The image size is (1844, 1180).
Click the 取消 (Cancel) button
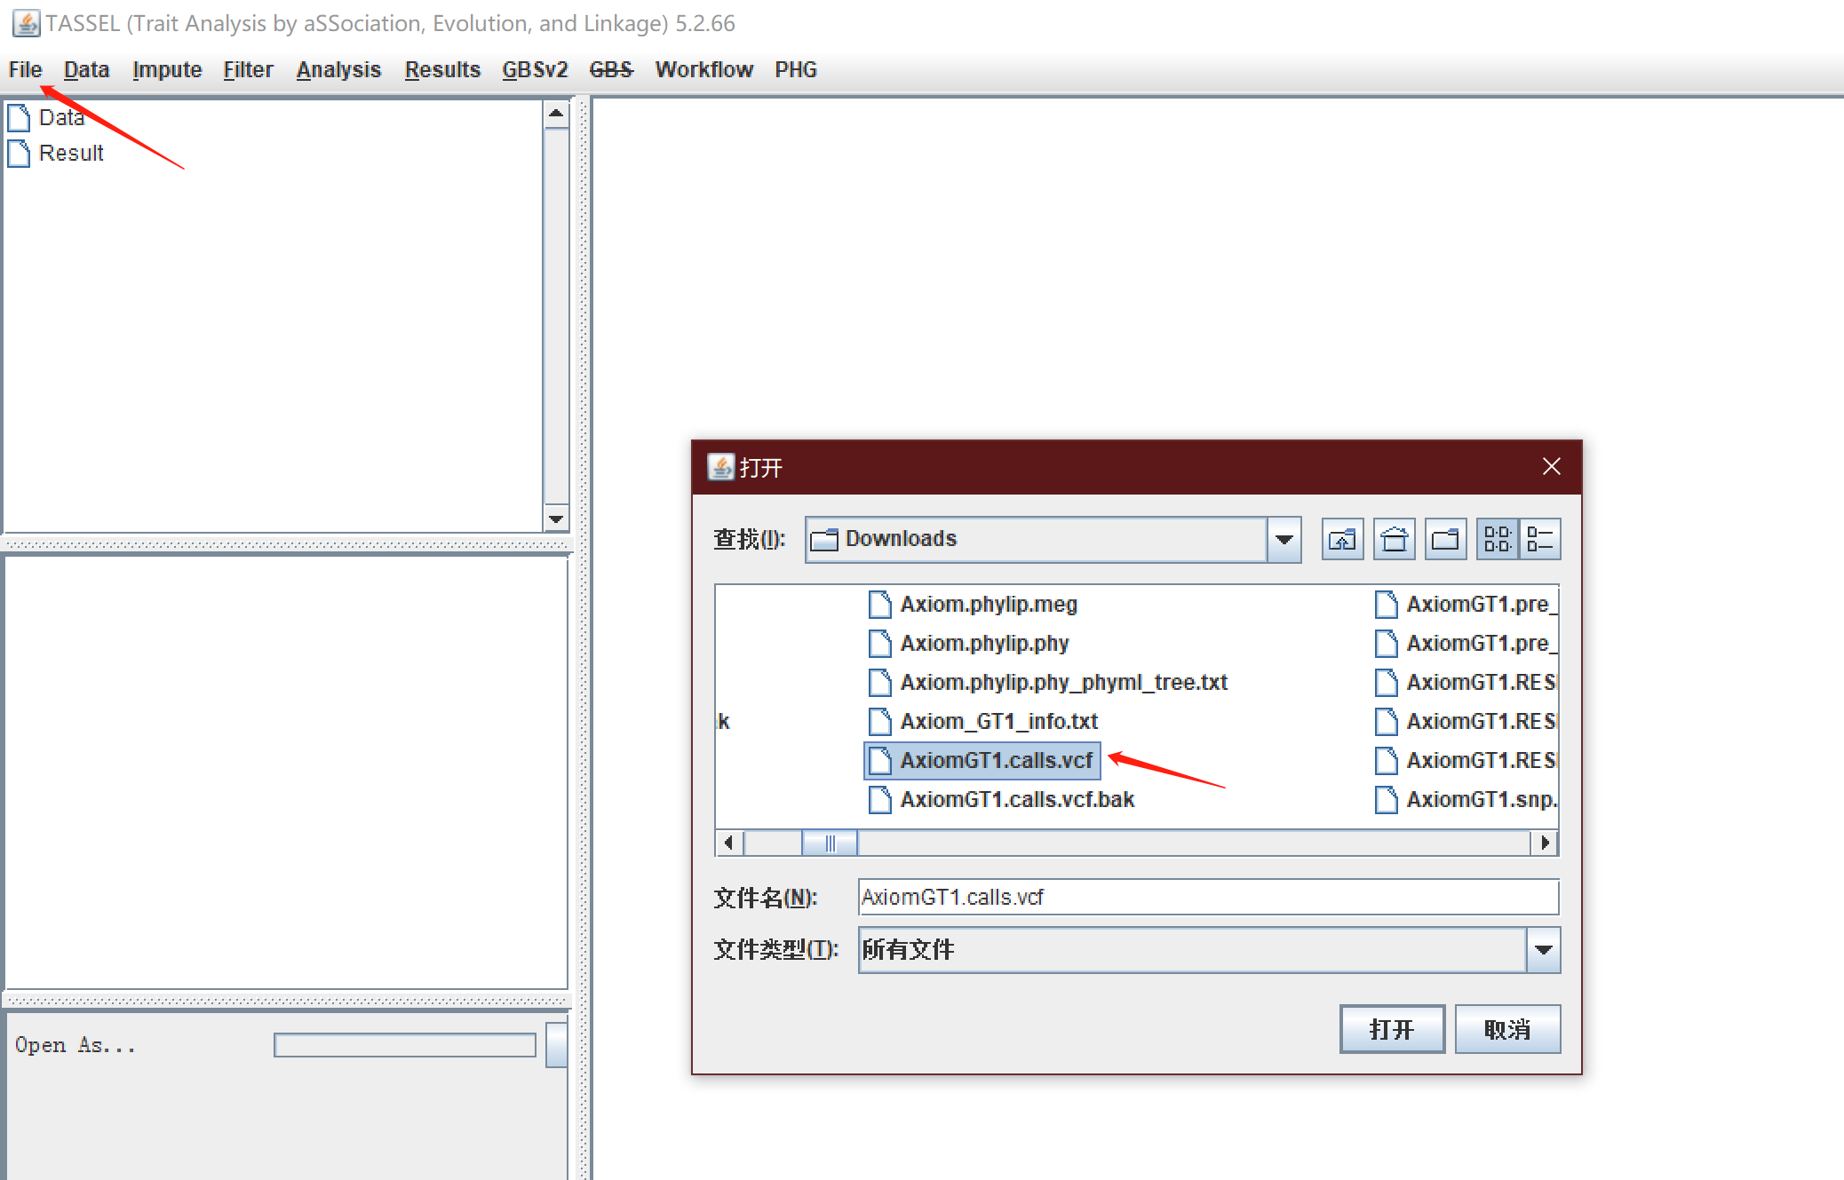pos(1507,1029)
